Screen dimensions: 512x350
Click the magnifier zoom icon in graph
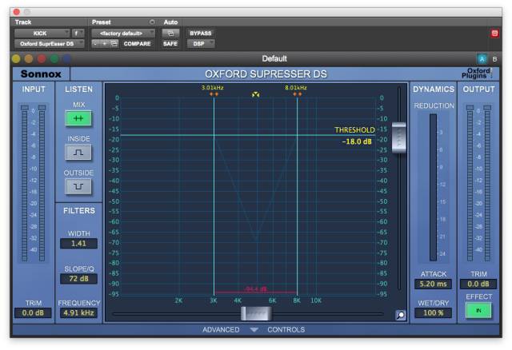401,315
